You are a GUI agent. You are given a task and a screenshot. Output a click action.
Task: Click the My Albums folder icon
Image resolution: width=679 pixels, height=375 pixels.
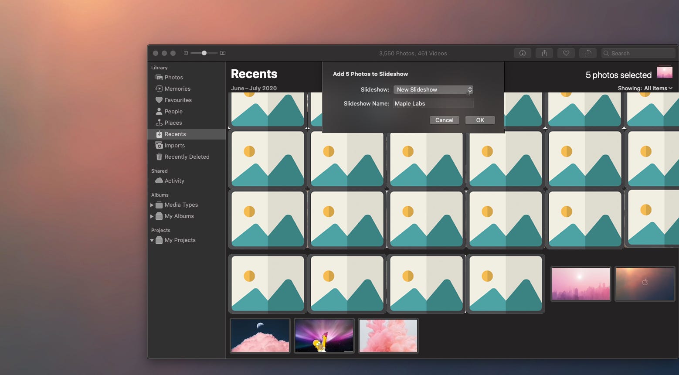[159, 216]
